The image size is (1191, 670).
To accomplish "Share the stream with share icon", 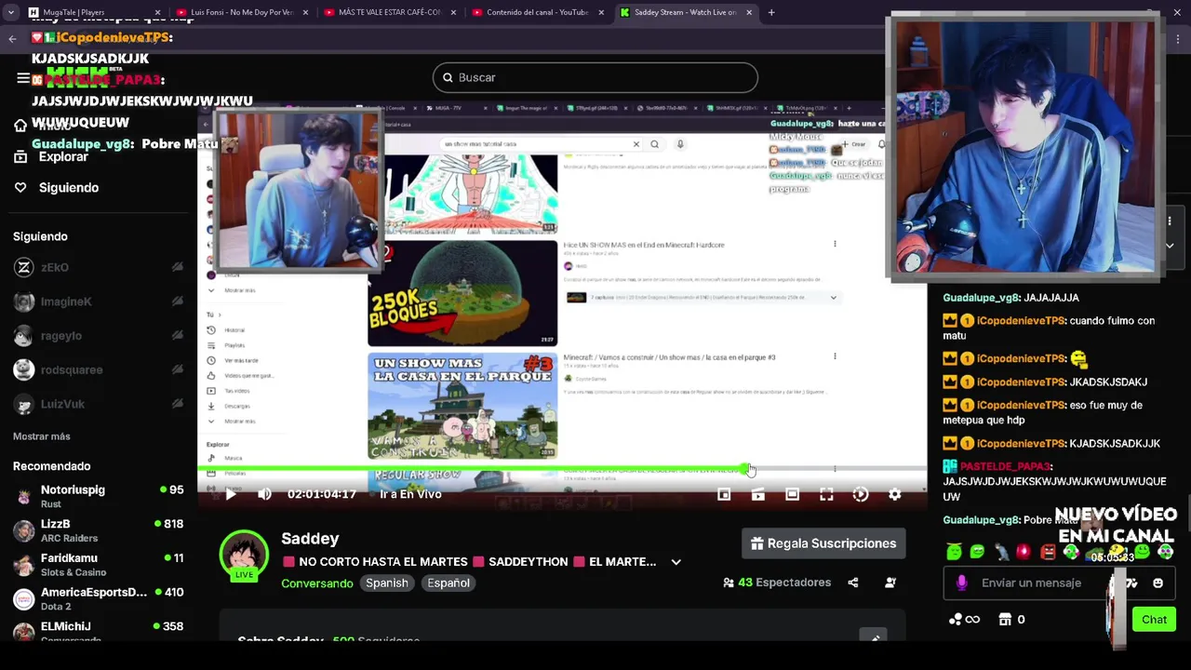I will coord(853,583).
